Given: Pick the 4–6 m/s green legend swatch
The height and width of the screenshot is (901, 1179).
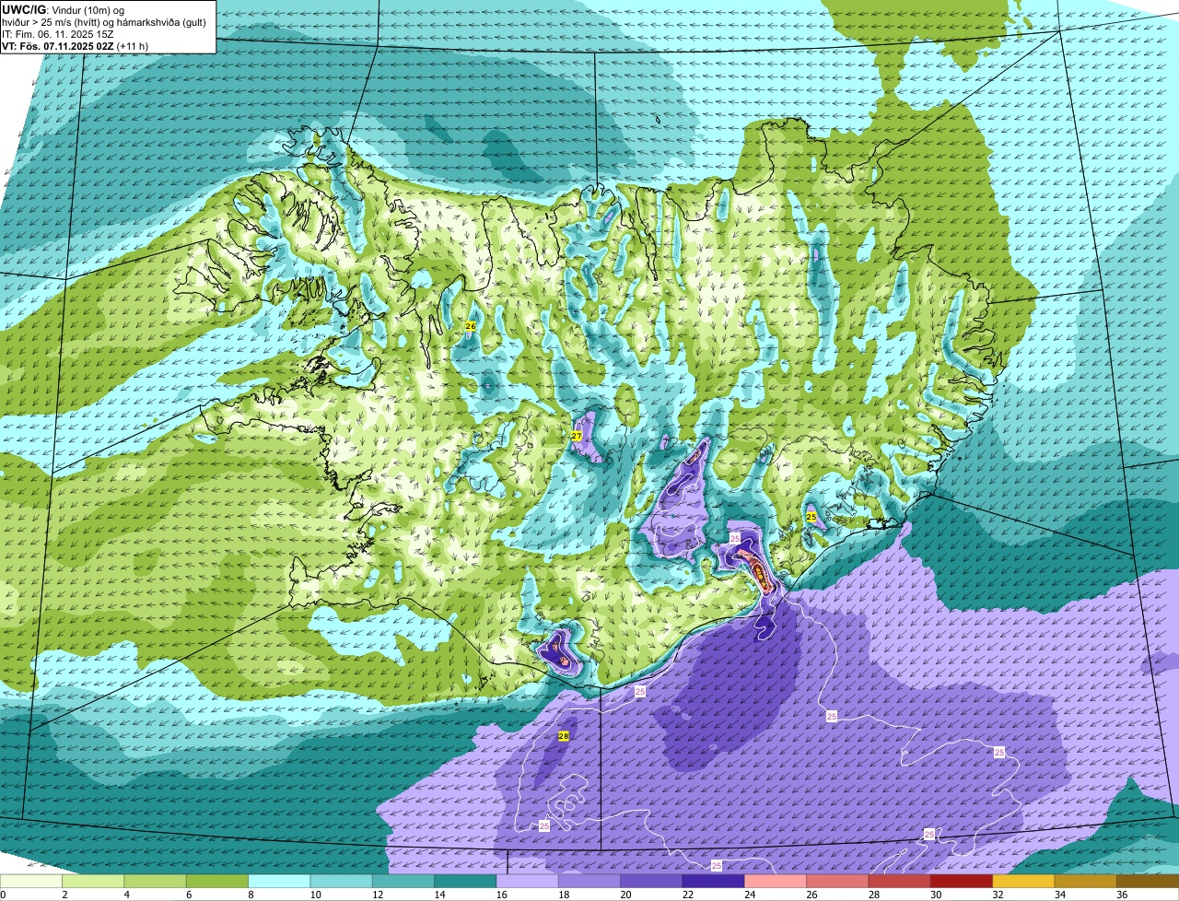Looking at the screenshot, I should 155,881.
